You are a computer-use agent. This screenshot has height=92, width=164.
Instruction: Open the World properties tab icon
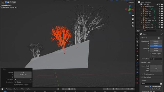137,51
